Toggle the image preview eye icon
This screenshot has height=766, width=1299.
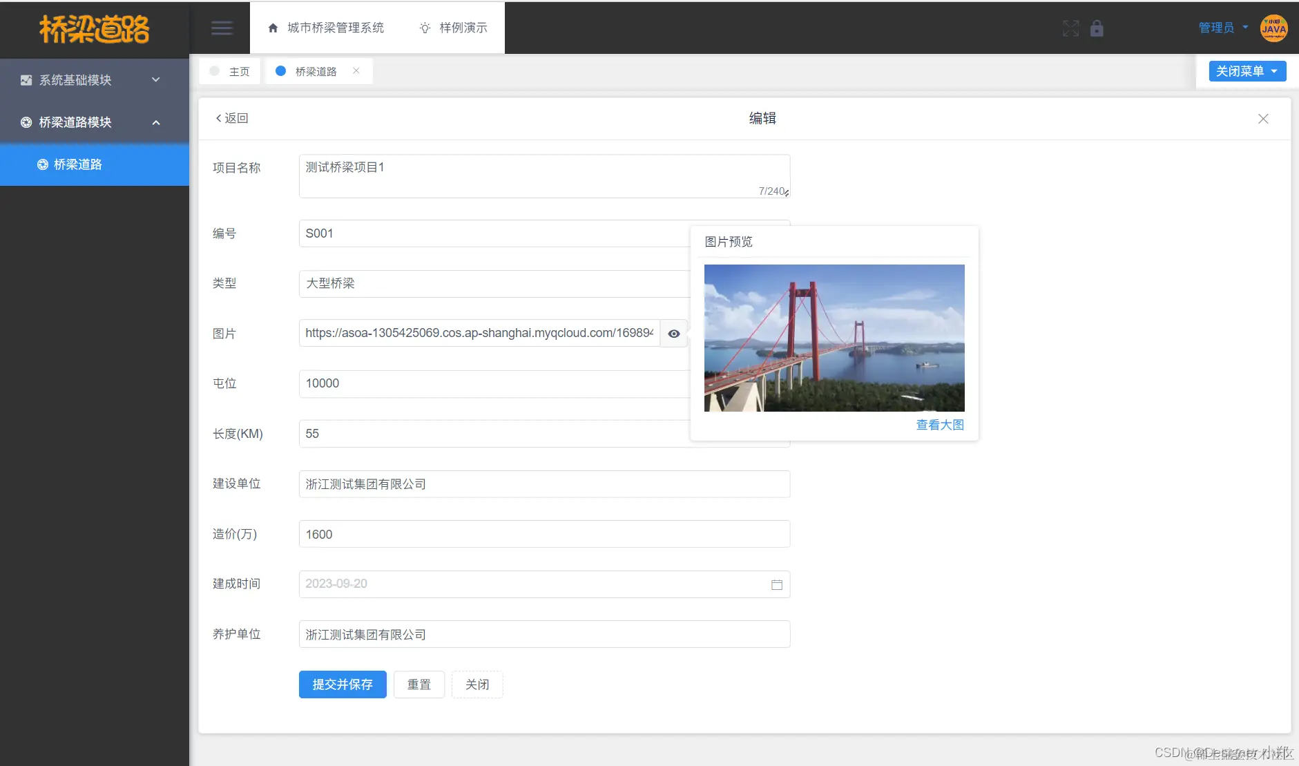673,334
